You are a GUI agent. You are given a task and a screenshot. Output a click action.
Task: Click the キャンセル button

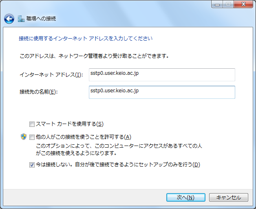[x=228, y=197]
